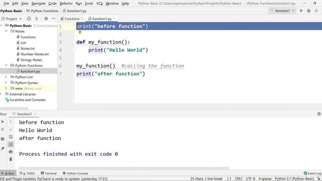Click Python 3.7 interpreter in status bar
Screen dimensions: 322x181
[x=294, y=179]
